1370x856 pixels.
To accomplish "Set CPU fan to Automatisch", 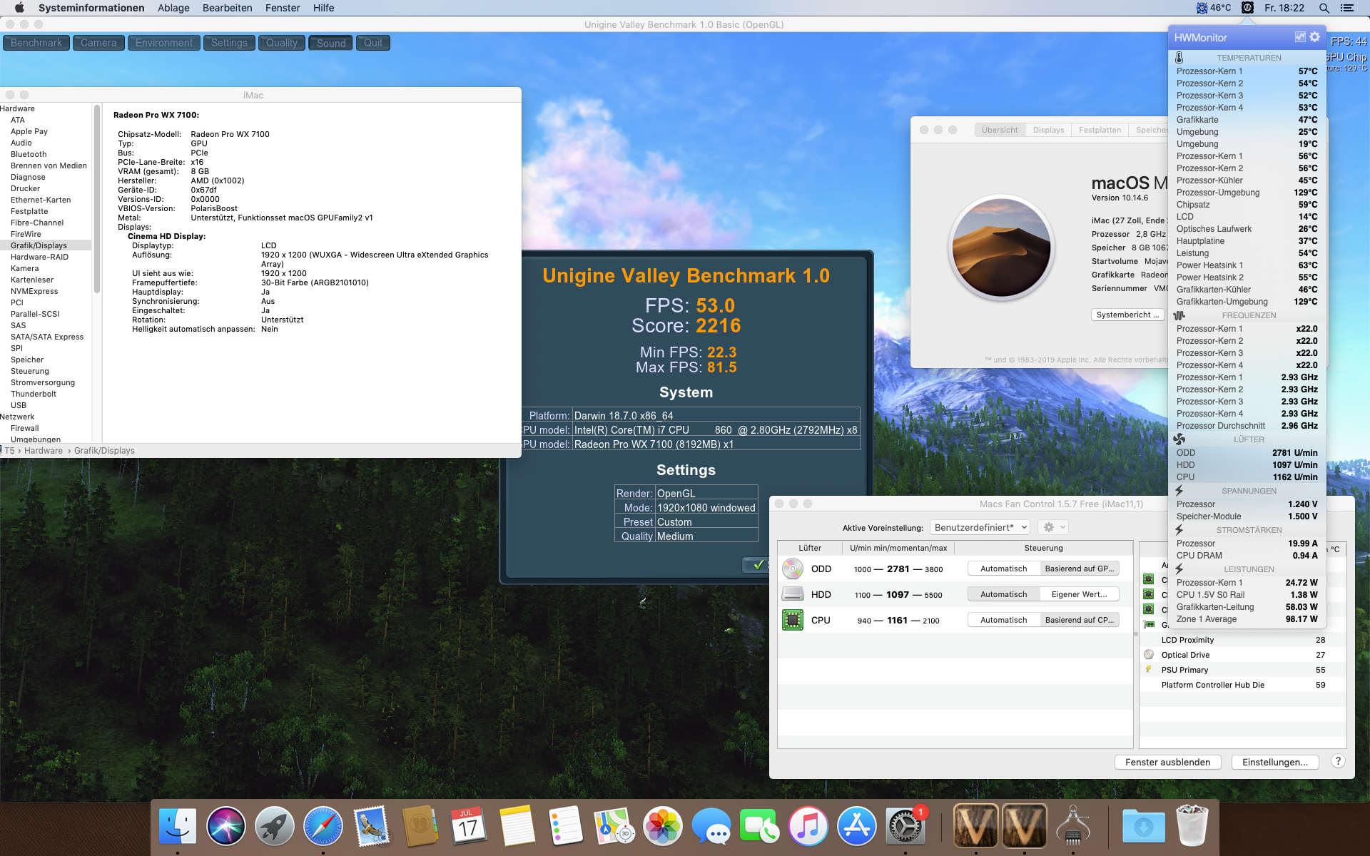I will (1003, 620).
